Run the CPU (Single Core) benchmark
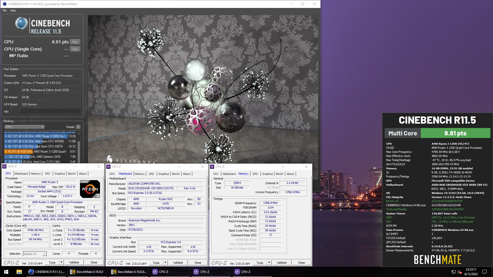Image resolution: width=493 pixels, height=277 pixels. click(75, 49)
